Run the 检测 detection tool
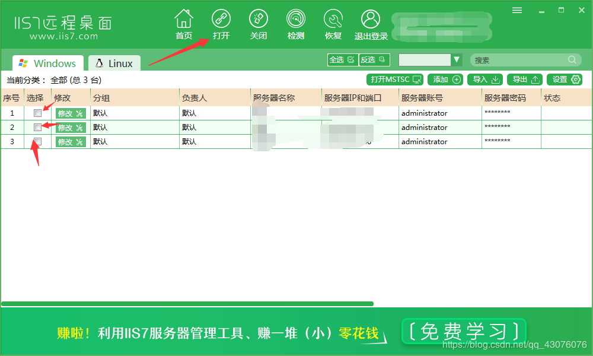The height and width of the screenshot is (356, 593). (x=295, y=23)
